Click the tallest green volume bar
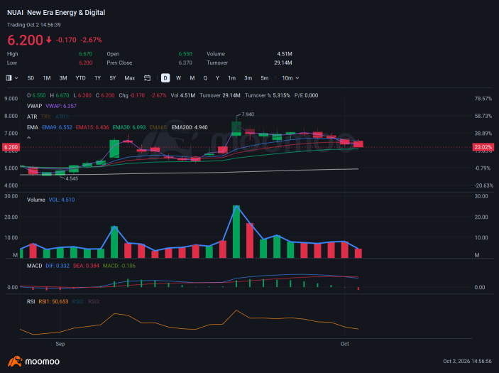The width and height of the screenshot is (499, 373). pyautogui.click(x=236, y=232)
